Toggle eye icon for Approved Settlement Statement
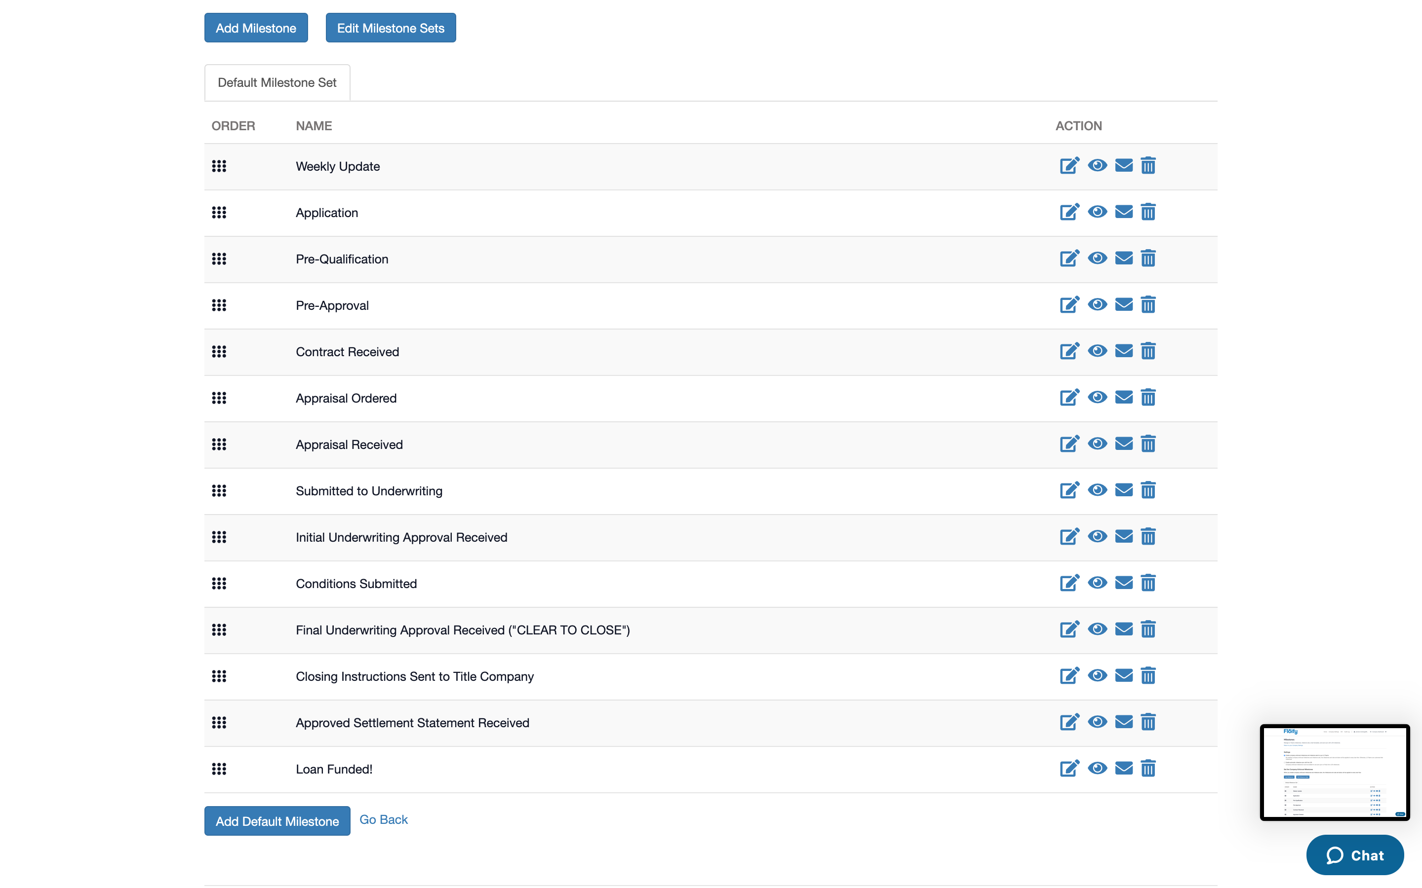 point(1097,722)
